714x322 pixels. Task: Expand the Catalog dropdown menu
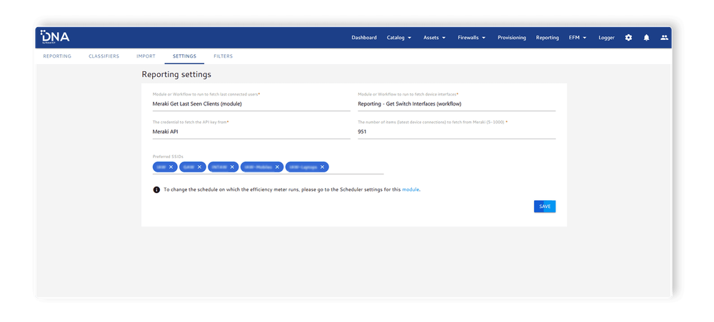(x=399, y=38)
